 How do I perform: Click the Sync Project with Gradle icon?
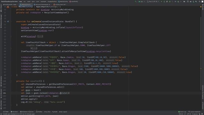[x=191, y=2]
